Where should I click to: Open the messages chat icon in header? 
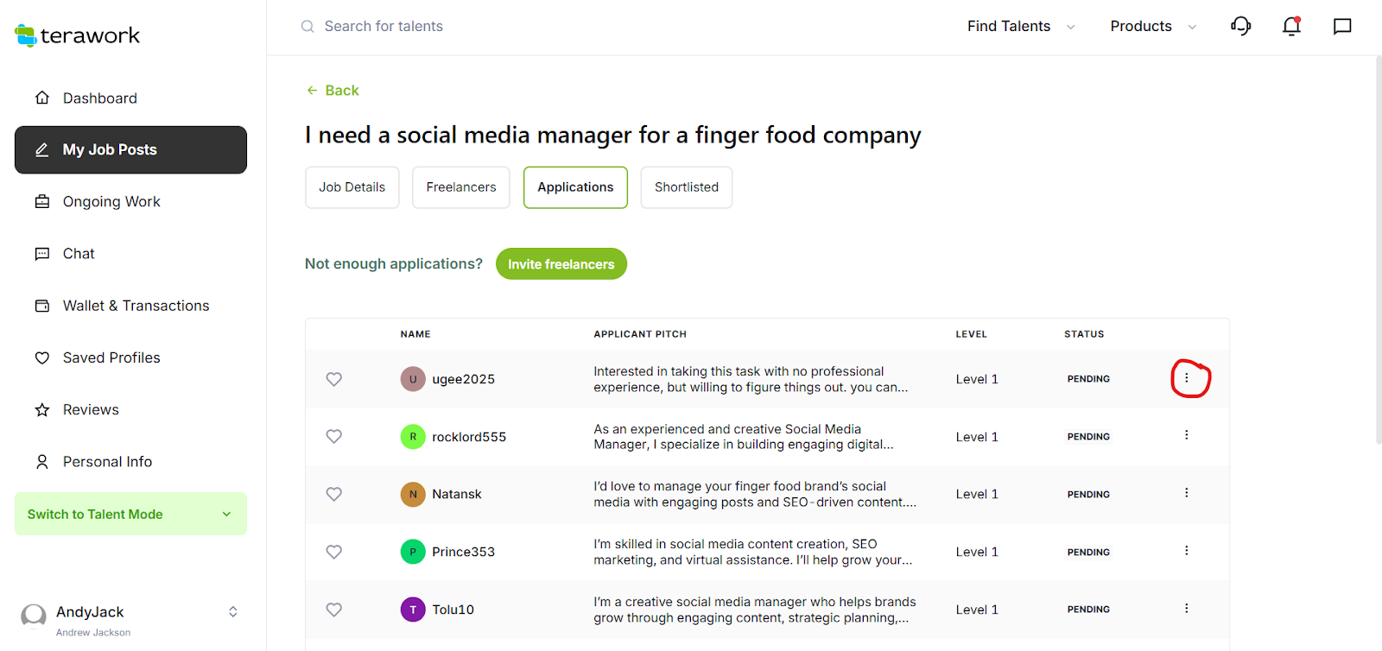[x=1342, y=26]
